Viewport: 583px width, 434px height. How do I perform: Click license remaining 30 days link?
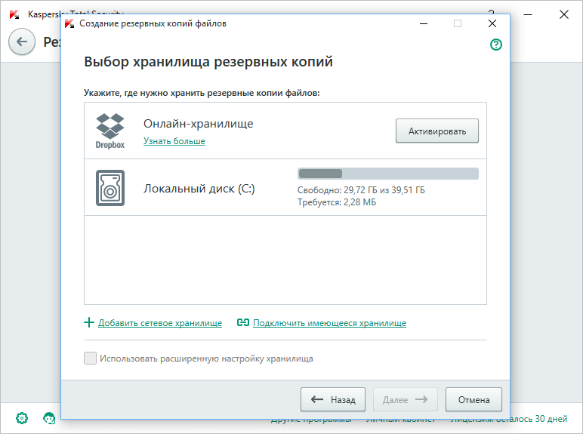(538, 419)
